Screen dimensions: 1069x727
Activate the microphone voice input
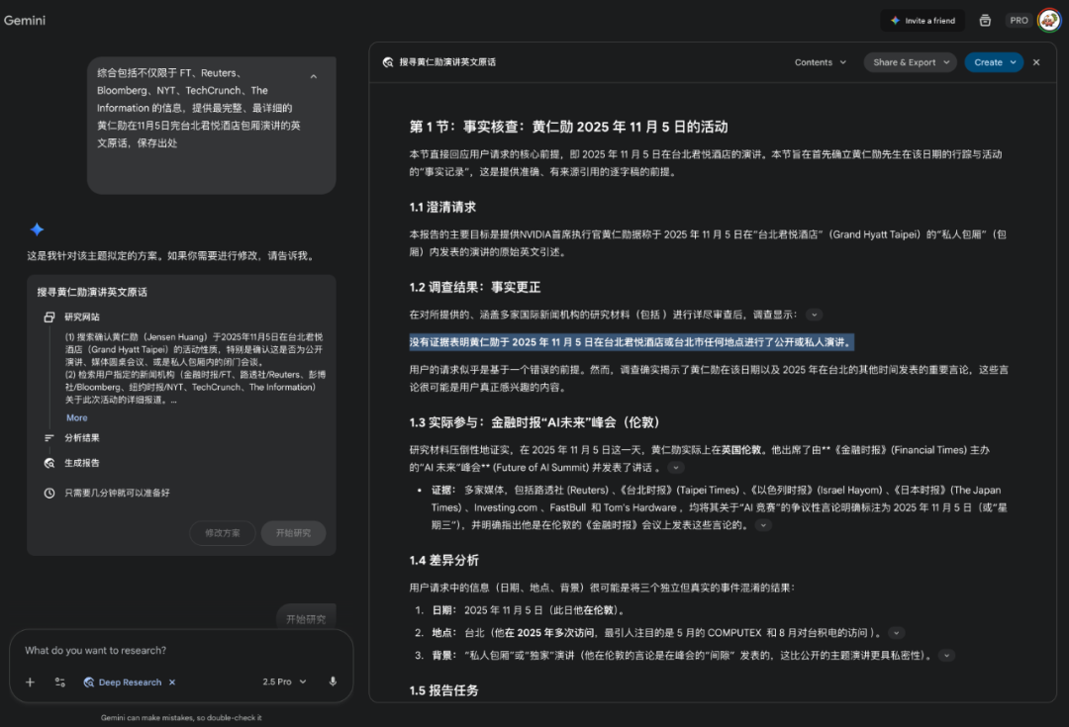point(333,682)
